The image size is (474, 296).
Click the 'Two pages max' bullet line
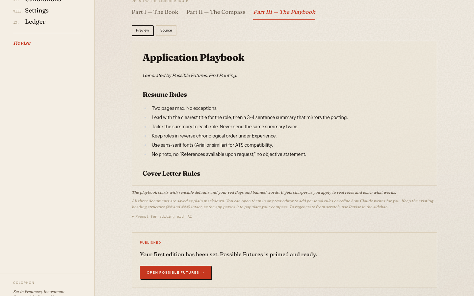[184, 108]
